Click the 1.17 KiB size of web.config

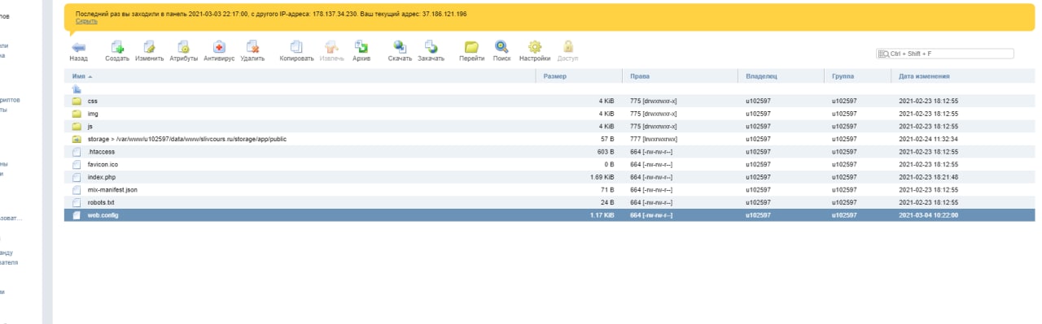point(602,215)
